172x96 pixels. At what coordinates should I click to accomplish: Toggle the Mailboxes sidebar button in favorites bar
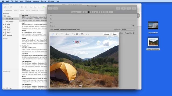tap(8, 11)
